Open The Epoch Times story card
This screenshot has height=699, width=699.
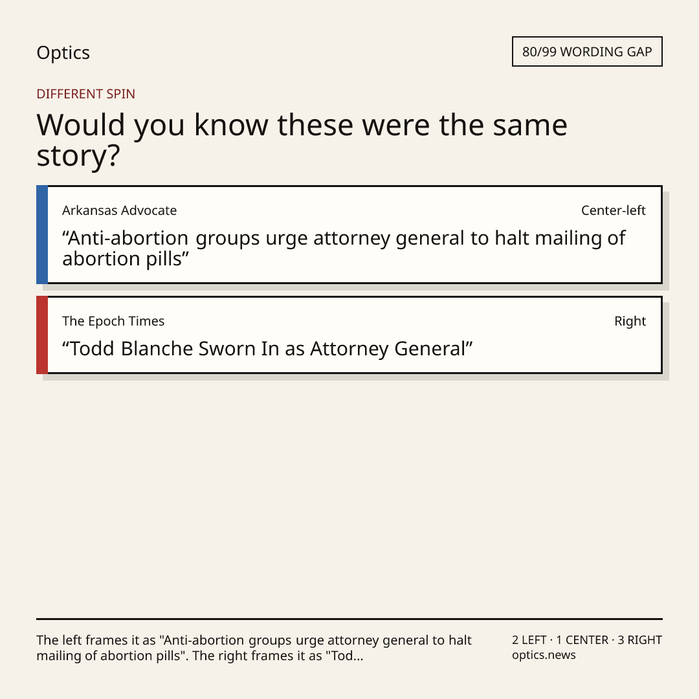point(349,335)
